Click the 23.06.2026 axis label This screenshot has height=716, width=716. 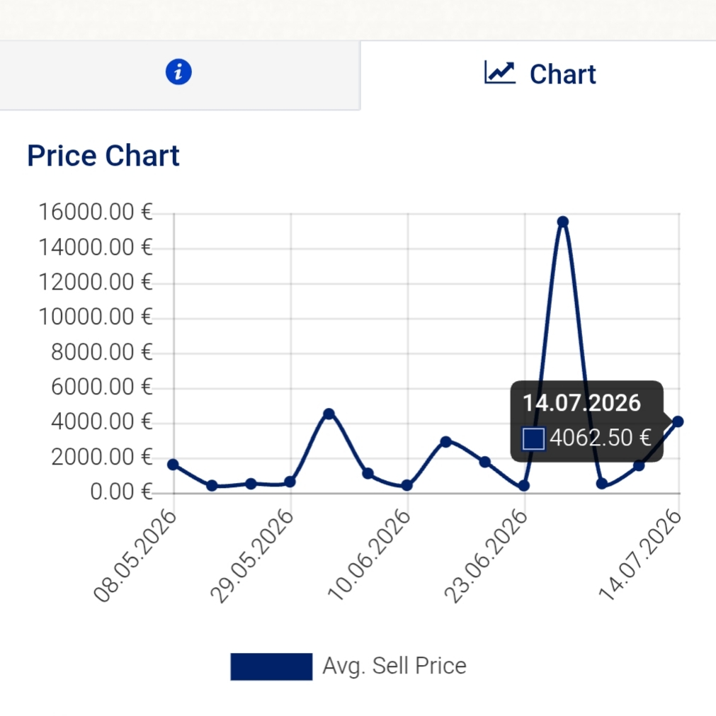487,556
